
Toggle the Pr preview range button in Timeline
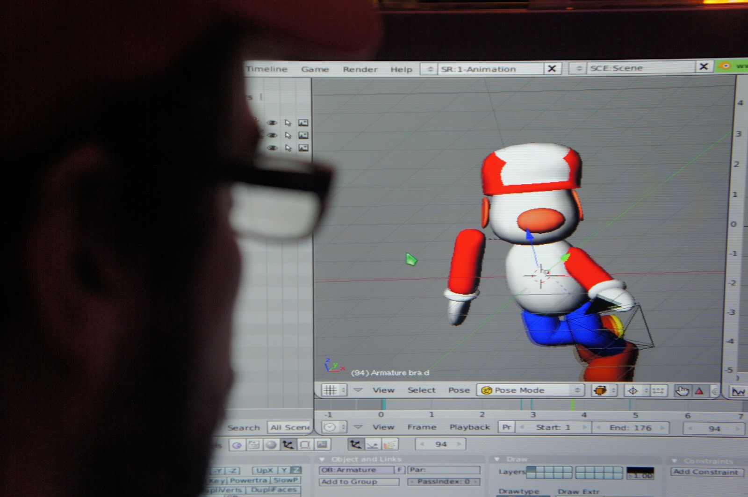pos(506,427)
